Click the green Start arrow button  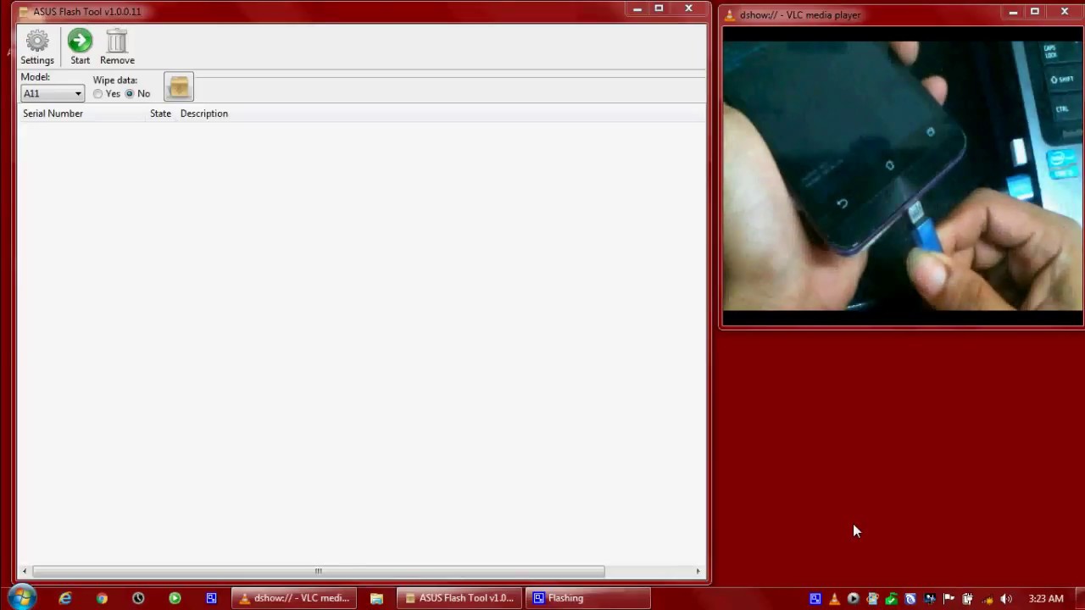tap(80, 47)
